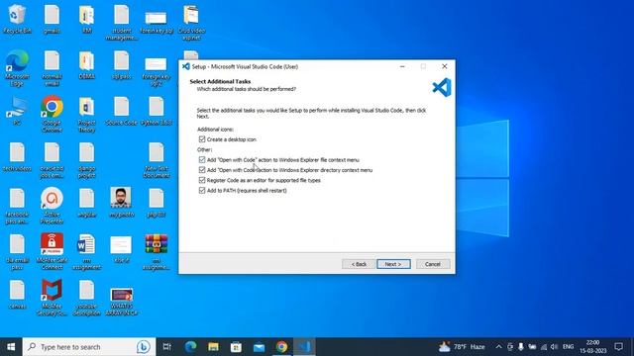Select the Microsoft Edge desktop shortcut
This screenshot has height=356, width=634.
point(17,68)
